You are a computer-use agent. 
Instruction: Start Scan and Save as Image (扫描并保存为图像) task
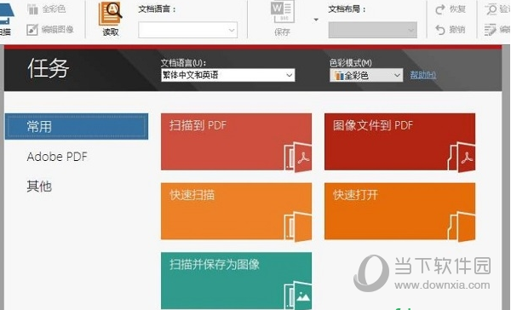[236, 281]
